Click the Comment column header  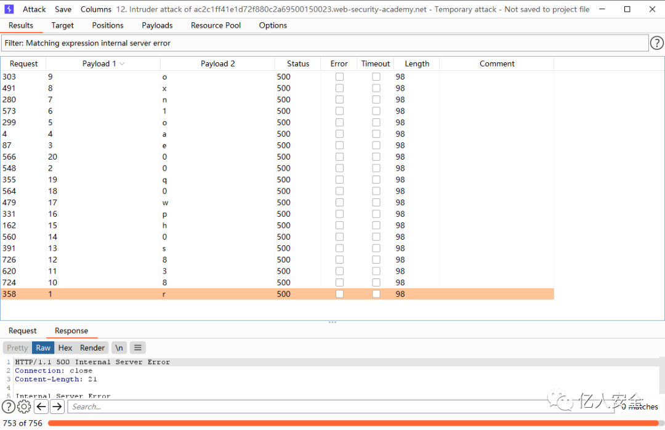497,63
